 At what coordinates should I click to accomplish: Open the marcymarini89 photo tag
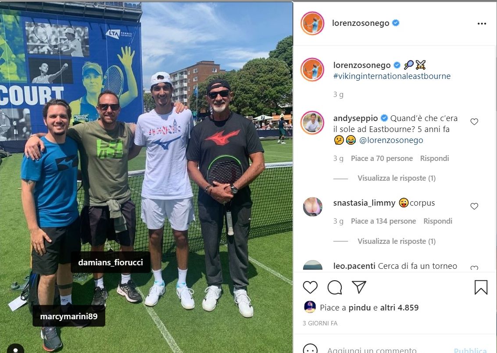click(69, 316)
